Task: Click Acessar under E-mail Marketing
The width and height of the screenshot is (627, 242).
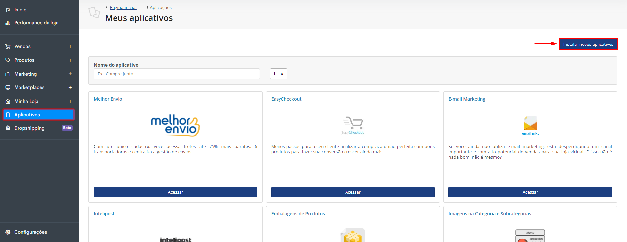Action: click(x=530, y=192)
